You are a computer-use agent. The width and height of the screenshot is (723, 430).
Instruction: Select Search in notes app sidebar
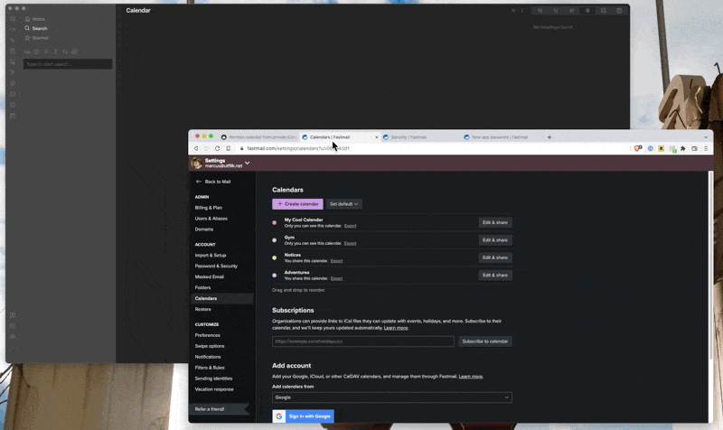click(36, 28)
